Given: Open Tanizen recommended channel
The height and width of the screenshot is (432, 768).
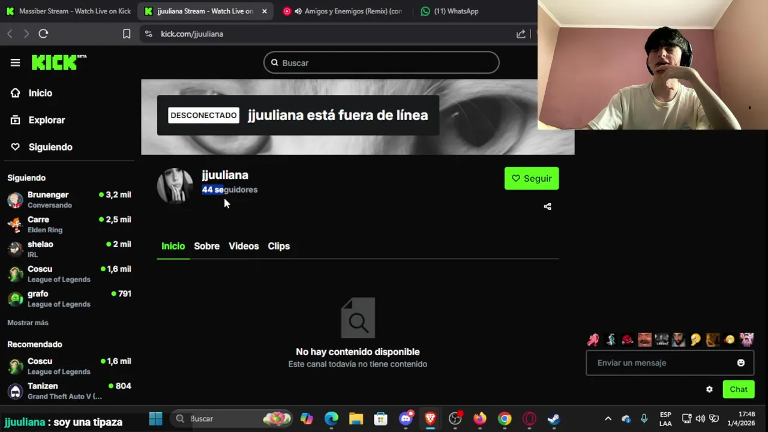Looking at the screenshot, I should point(69,391).
